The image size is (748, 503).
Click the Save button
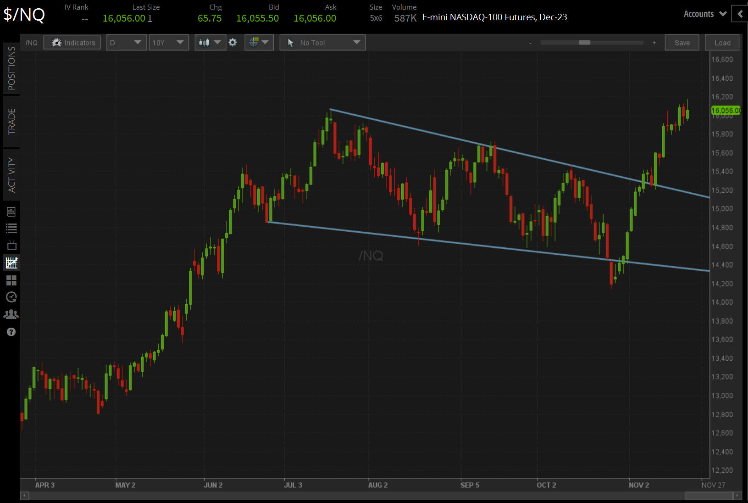(x=682, y=42)
